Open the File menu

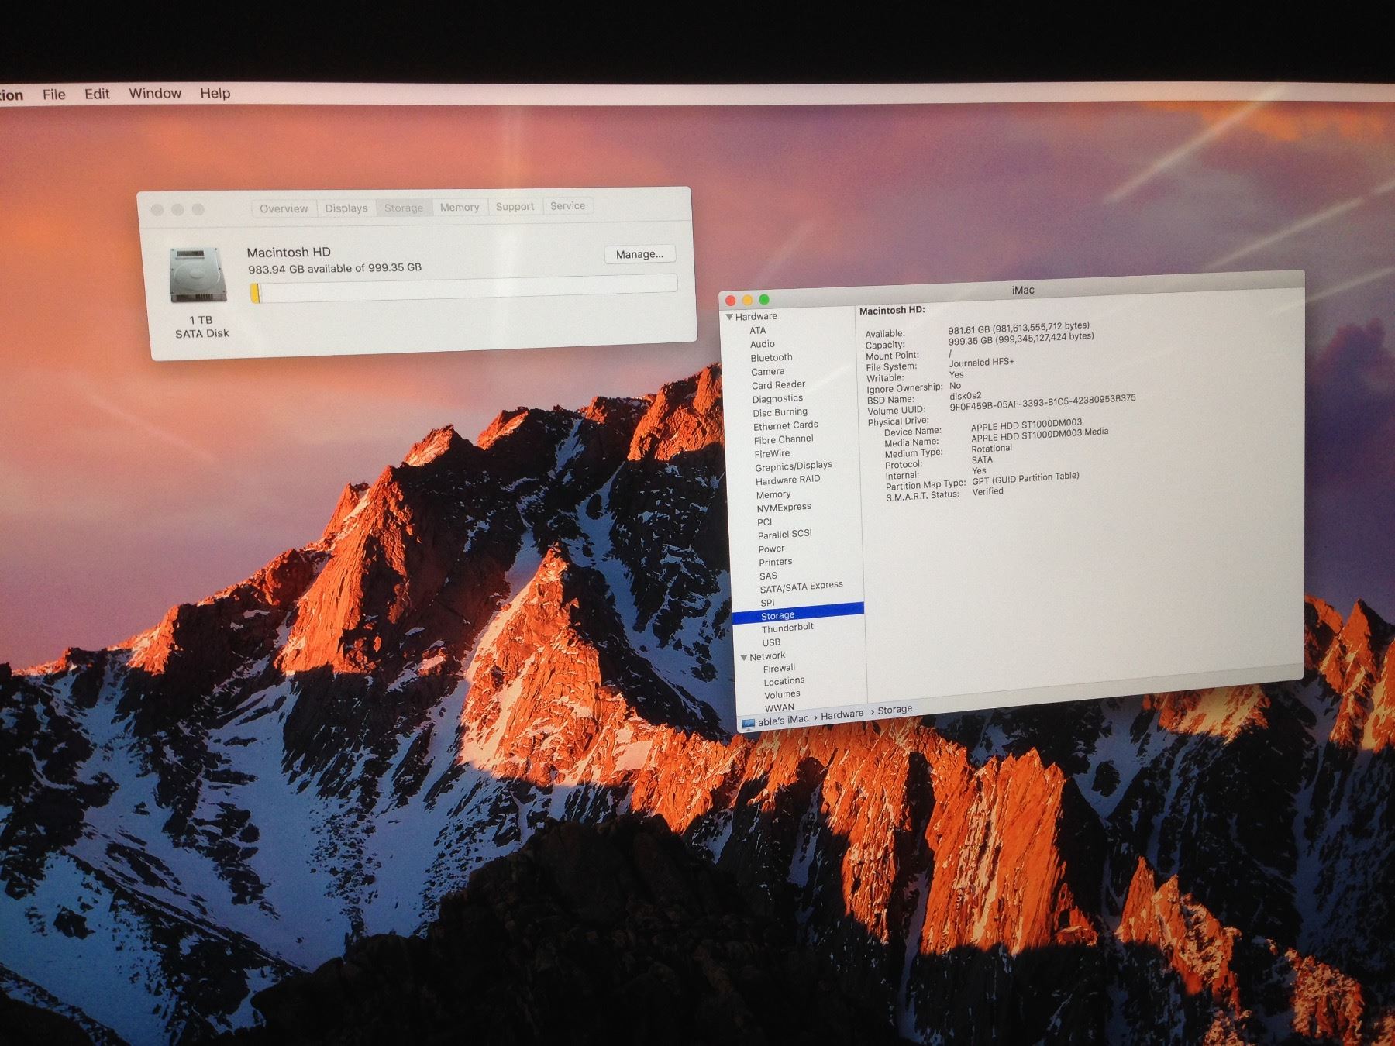53,94
